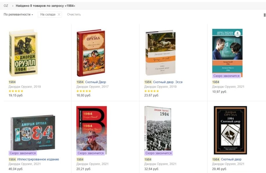
Task: Click «Скоро закончится» badge on the 10,97 руб. book
Action: tap(226, 76)
